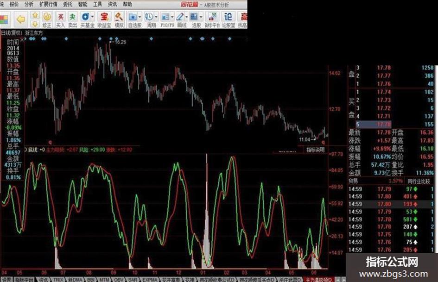Screen dimensions: 438x282
Task: Click the 同行业比较 button
Action: [419, 181]
